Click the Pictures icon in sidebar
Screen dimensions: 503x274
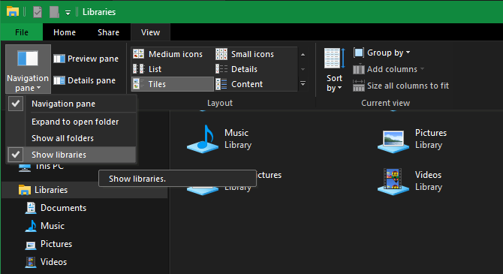pyautogui.click(x=31, y=245)
